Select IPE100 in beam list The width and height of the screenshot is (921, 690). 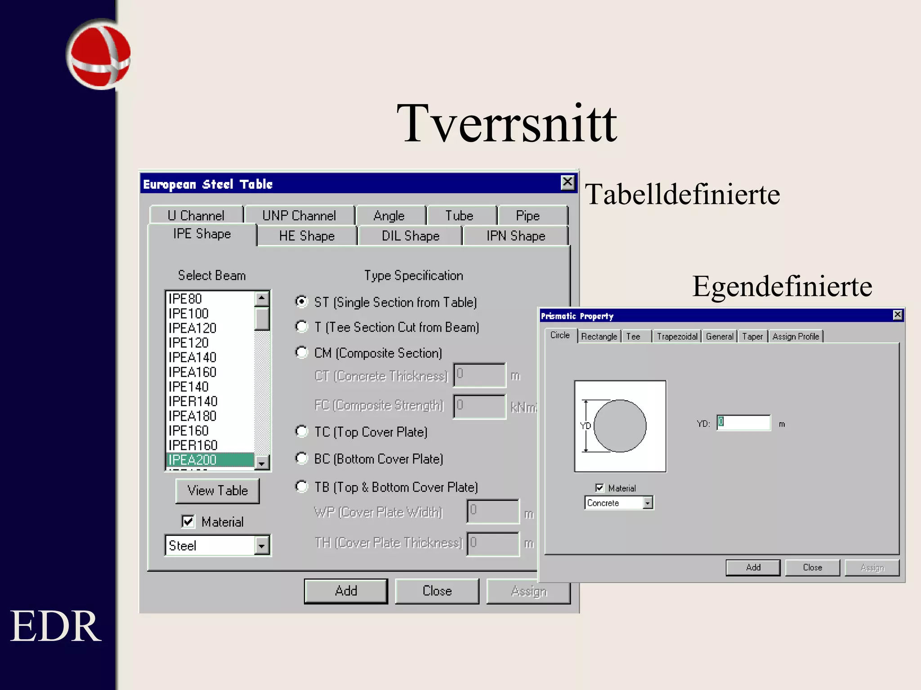click(210, 314)
